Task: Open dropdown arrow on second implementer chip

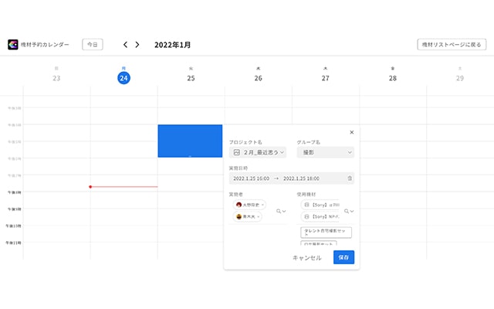Action: [x=259, y=216]
